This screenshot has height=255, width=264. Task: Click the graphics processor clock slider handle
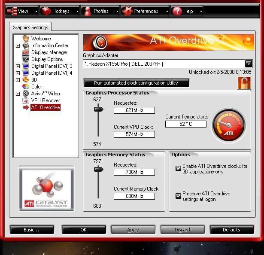click(99, 109)
